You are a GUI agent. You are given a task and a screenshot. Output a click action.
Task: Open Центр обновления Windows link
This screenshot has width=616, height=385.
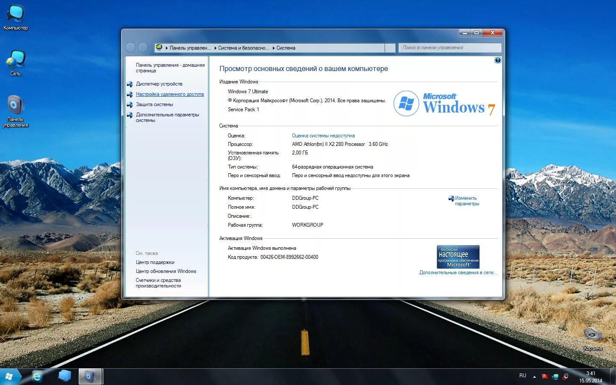point(166,271)
